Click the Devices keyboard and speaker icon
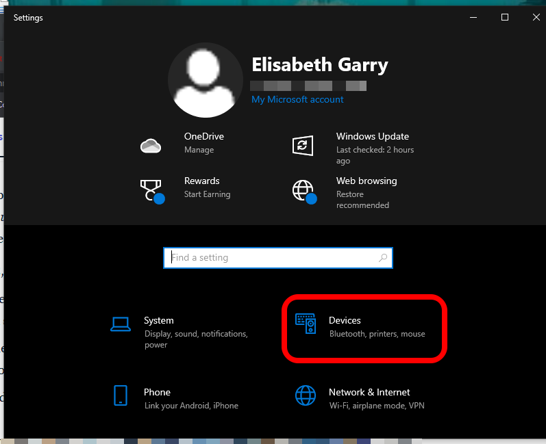The image size is (546, 444). coord(306,324)
